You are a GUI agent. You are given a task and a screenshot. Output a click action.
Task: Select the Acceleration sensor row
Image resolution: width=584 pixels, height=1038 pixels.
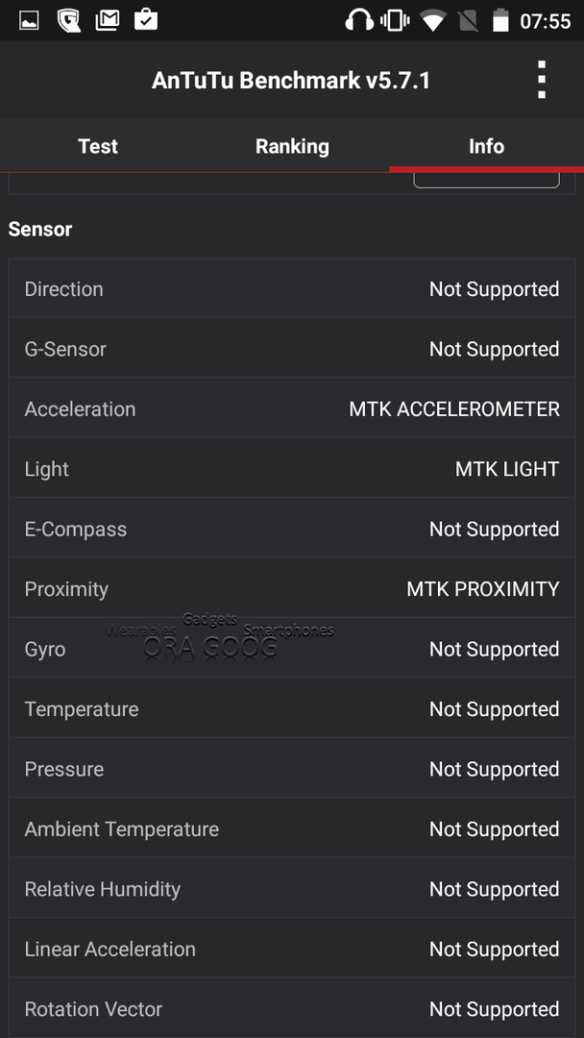coord(292,408)
